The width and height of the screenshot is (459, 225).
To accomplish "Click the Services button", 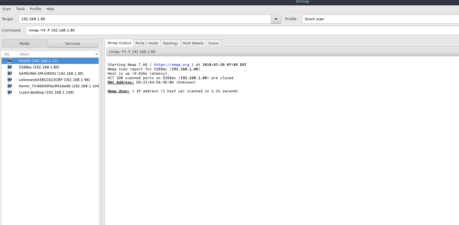I will coord(73,43).
